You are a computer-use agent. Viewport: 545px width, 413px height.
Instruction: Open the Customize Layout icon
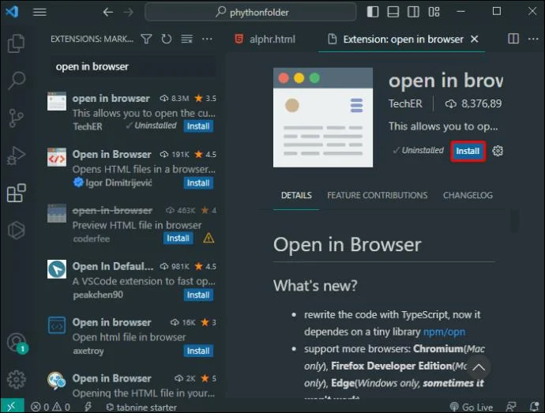pyautogui.click(x=434, y=12)
